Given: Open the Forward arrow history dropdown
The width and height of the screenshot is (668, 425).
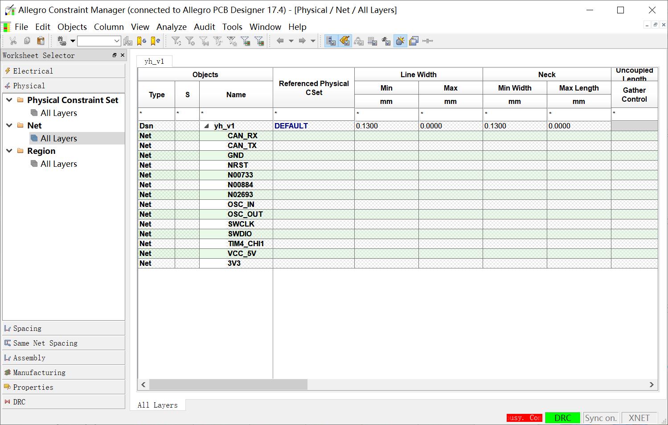Looking at the screenshot, I should coord(313,41).
